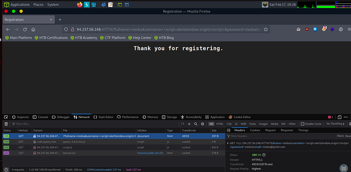This screenshot has width=351, height=172.
Task: Open the CTF Platform bookmark
Action: tap(113, 38)
